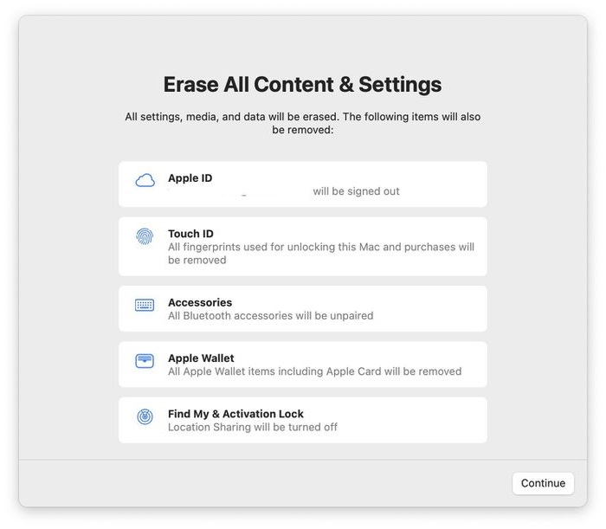The width and height of the screenshot is (606, 529).
Task: Click the "Erase All Content & Settings" title
Action: point(302,85)
